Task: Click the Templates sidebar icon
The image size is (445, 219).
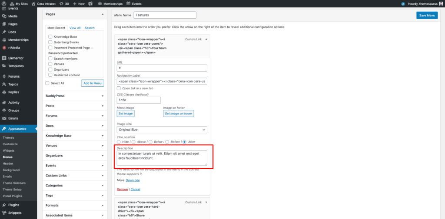Action: tap(4, 66)
